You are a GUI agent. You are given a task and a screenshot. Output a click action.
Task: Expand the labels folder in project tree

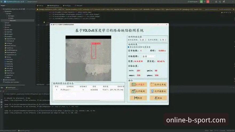click(7, 18)
